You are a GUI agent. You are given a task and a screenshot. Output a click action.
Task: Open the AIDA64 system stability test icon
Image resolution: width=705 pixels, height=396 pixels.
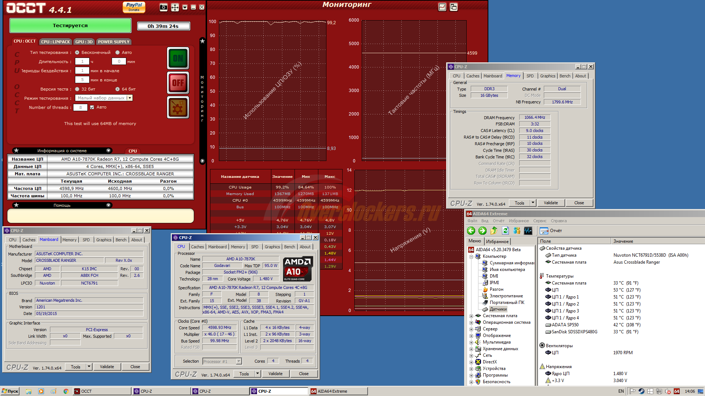[x=528, y=231]
